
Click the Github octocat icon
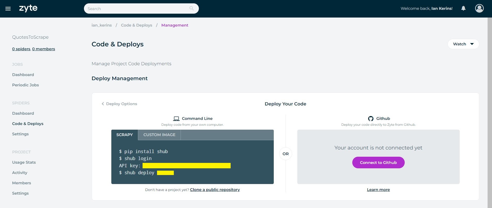[x=371, y=119]
